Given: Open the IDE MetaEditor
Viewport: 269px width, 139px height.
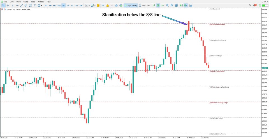Looking at the screenshot, I should click(103, 6).
